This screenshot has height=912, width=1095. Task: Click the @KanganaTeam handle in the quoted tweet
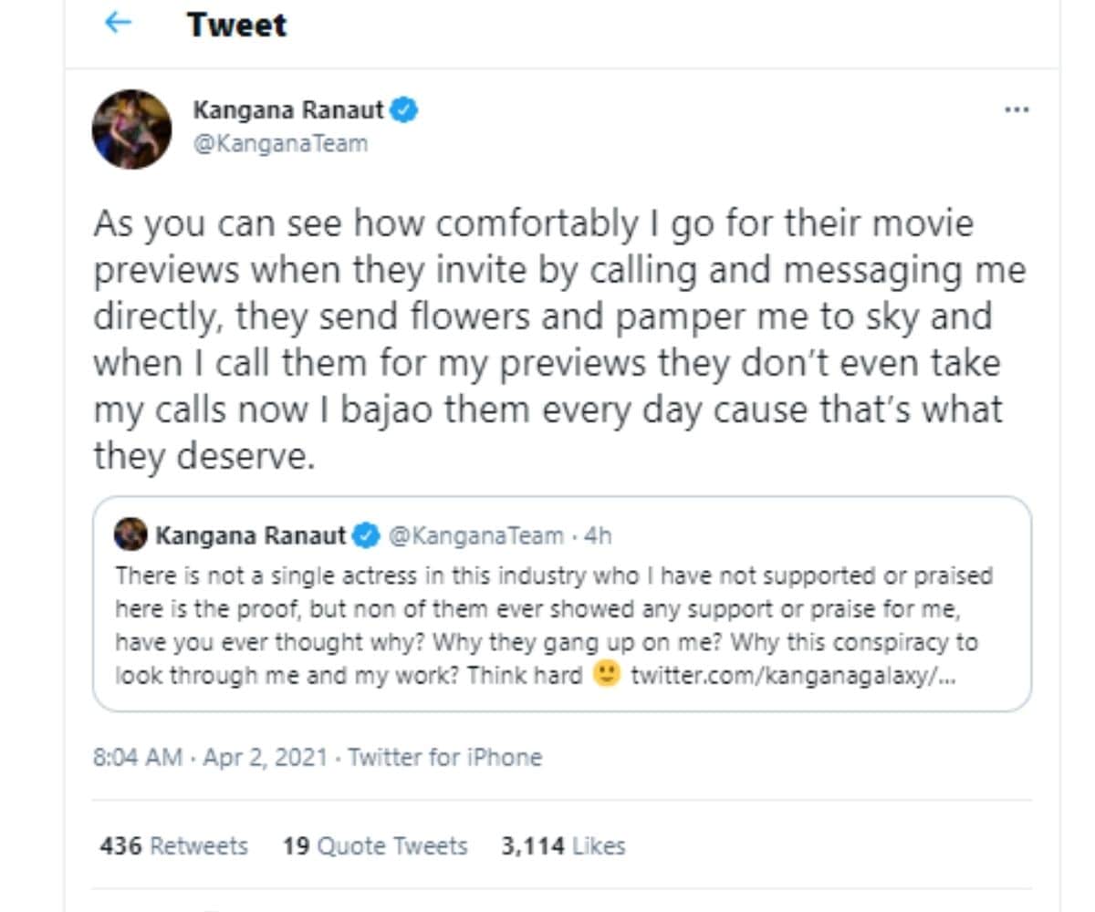475,535
